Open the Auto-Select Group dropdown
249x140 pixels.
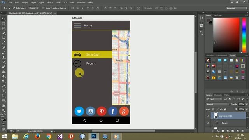(x=33, y=8)
